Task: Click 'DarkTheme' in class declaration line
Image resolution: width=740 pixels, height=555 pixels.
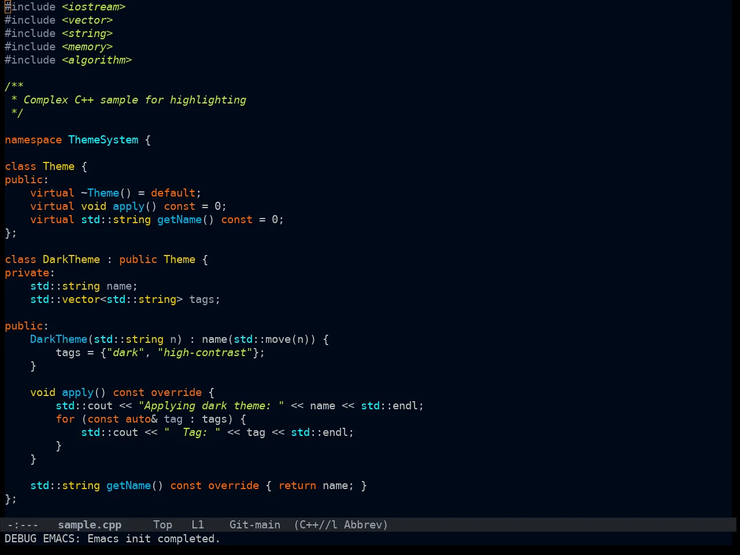Action: coord(71,260)
